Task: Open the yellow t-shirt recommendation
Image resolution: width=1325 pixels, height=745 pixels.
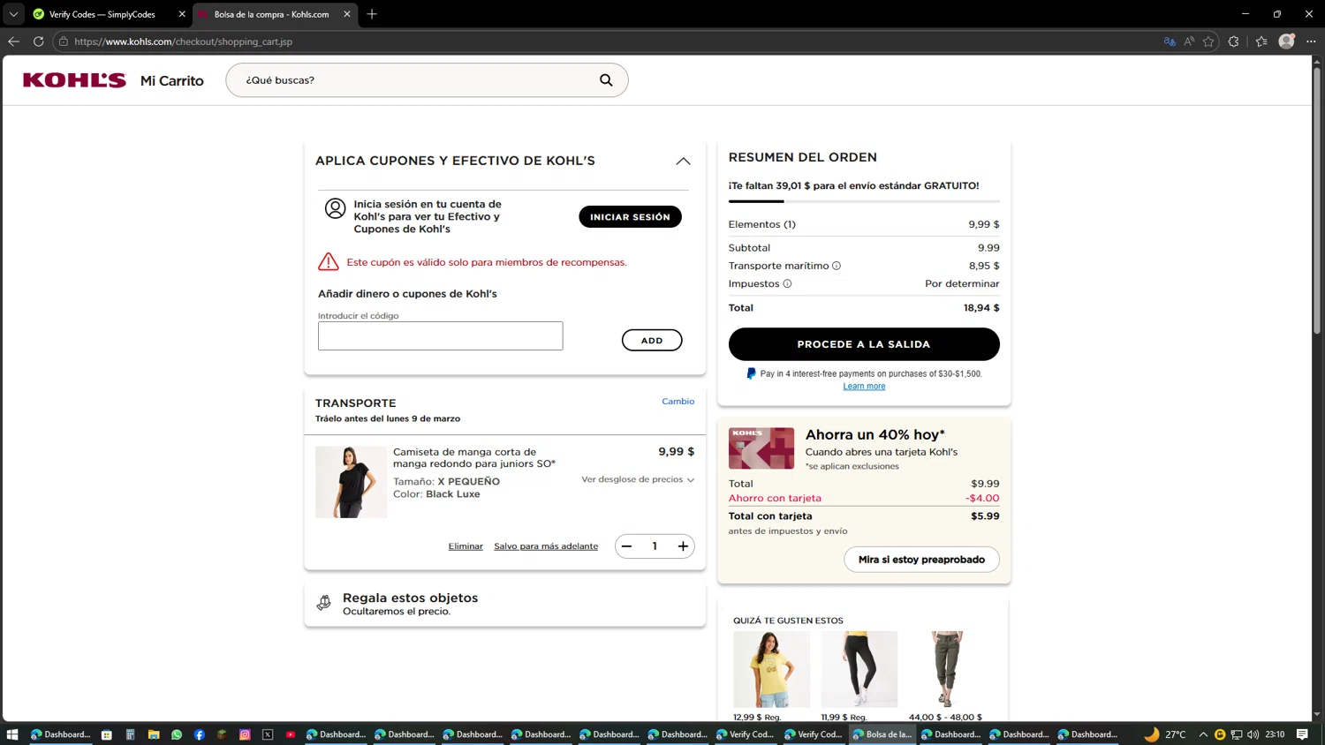Action: tap(771, 669)
